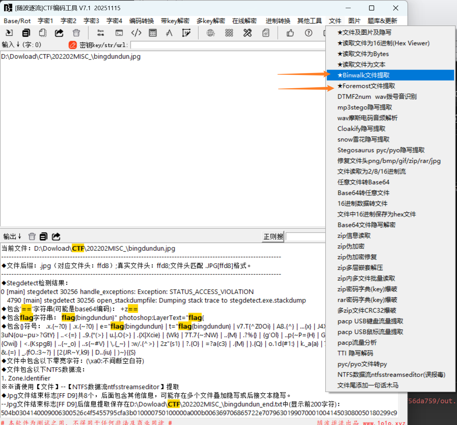This screenshot has height=425, width=457.
Task: Choose 修复文件头png/bmp/gif/zip/rar/jpg entry
Action: [390, 161]
